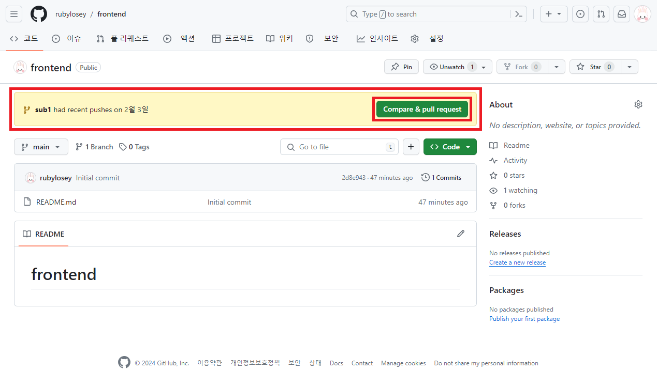657x371 pixels.
Task: Open the 액션 tab
Action: 179,38
